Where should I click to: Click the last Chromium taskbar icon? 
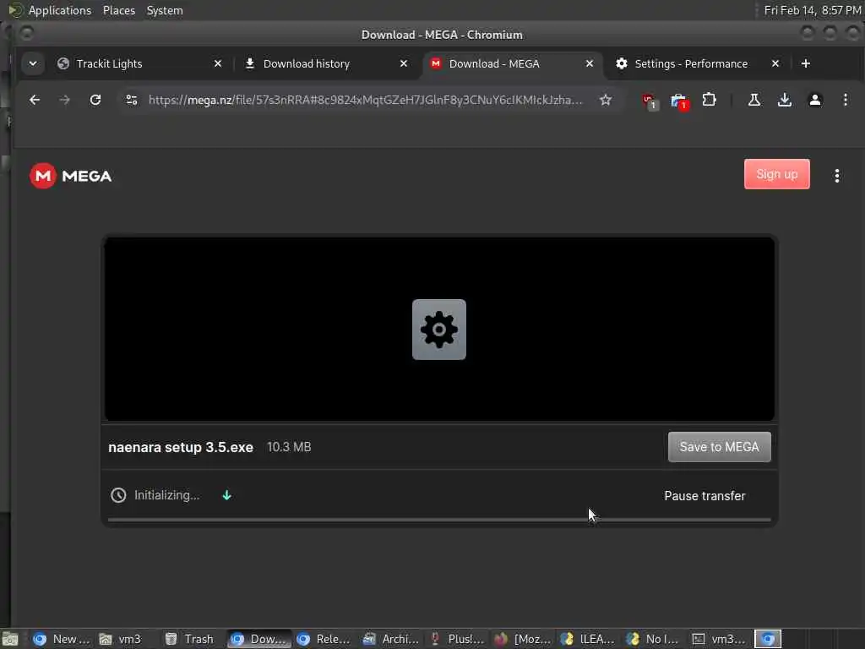[x=768, y=639]
